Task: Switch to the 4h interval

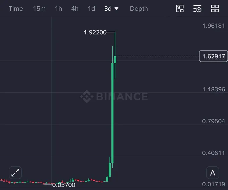Action: [75, 9]
